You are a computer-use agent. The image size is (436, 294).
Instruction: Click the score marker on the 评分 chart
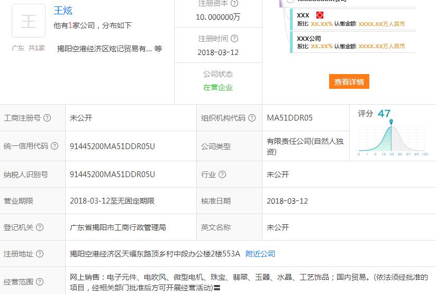(391, 122)
